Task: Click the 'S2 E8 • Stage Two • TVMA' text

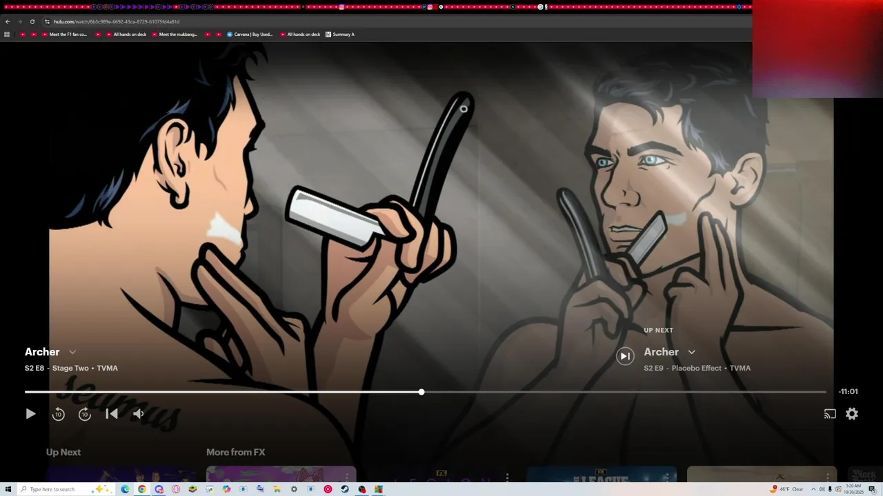Action: tap(71, 369)
